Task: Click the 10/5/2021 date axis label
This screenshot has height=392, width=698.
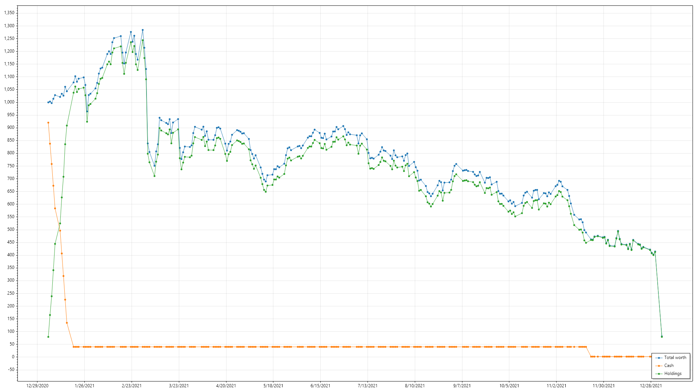Action: click(509, 386)
